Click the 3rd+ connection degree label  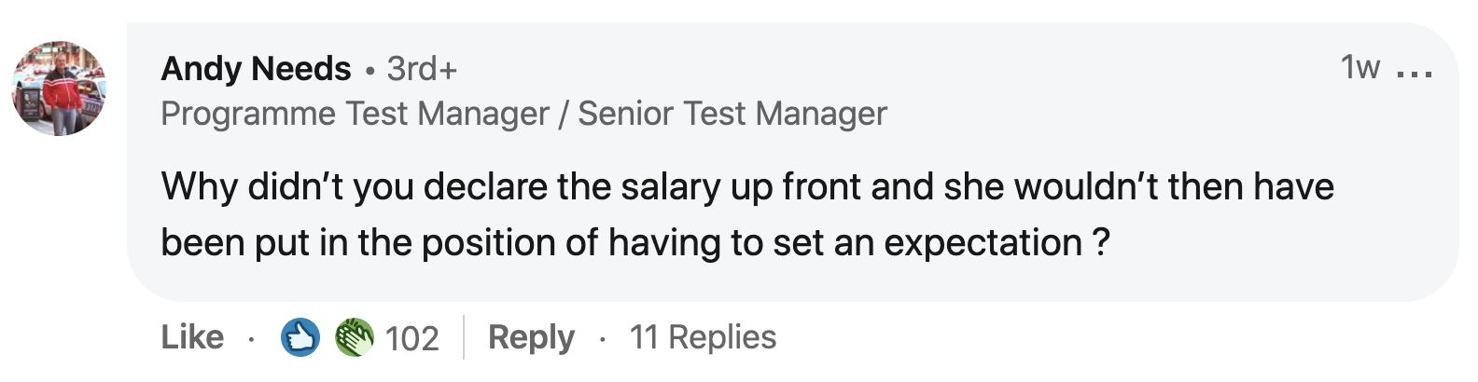422,69
